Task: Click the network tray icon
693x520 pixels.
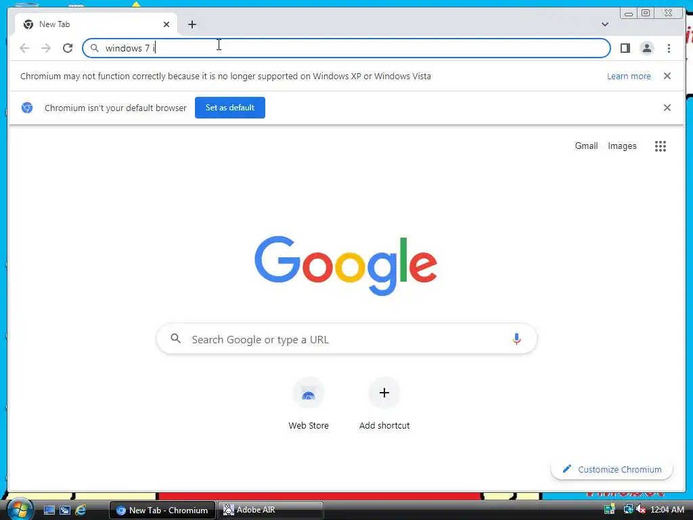Action: click(627, 509)
